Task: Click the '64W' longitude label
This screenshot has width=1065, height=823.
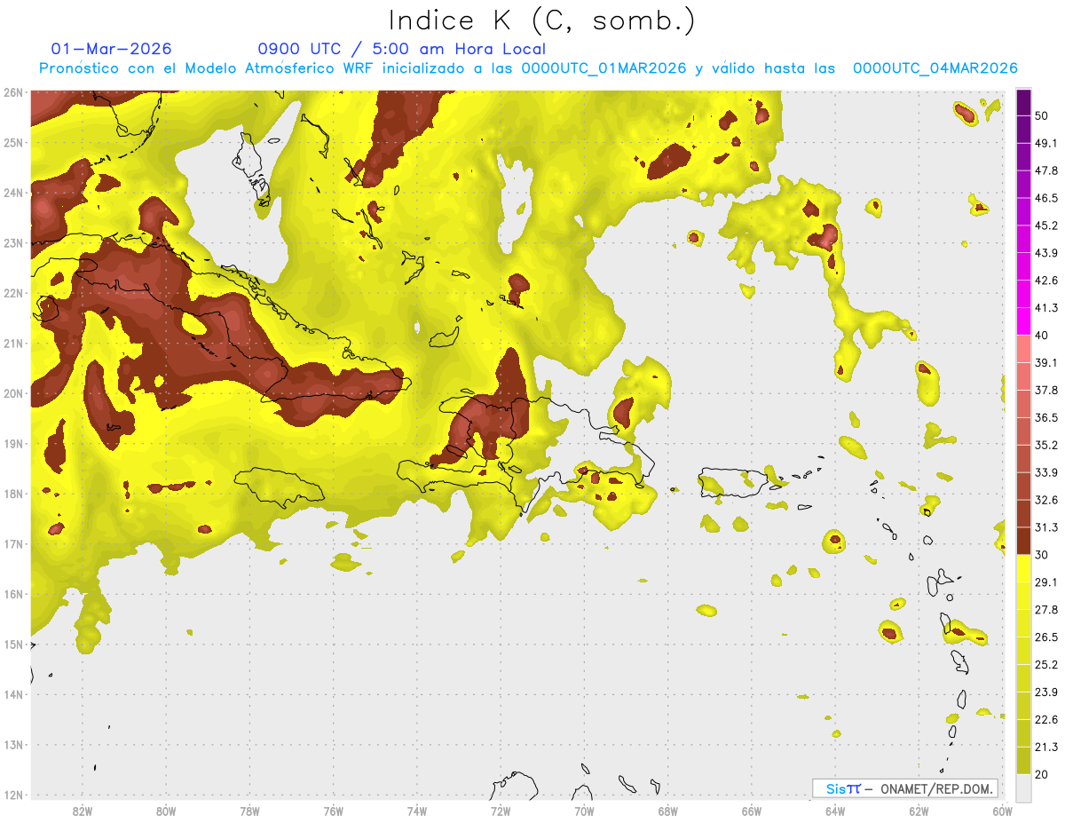Action: (835, 811)
